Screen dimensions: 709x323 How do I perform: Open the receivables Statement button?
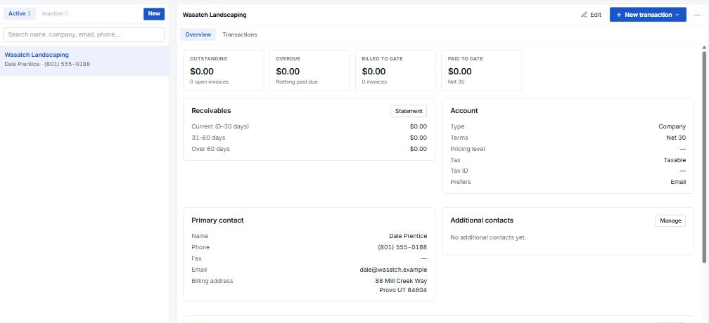[x=408, y=111]
